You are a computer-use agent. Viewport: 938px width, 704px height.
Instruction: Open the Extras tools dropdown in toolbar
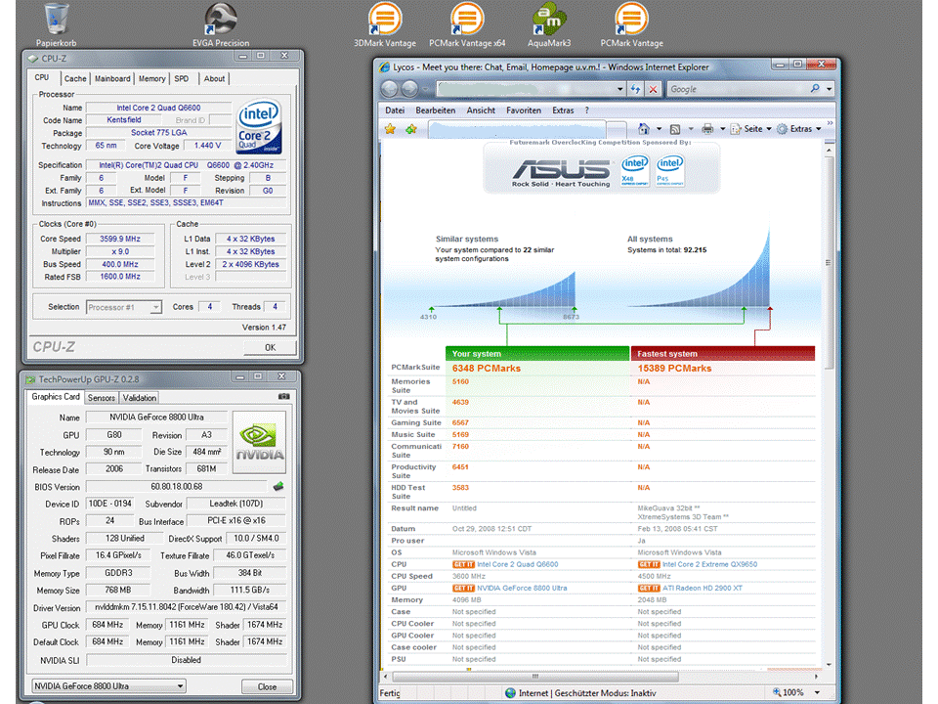(798, 129)
